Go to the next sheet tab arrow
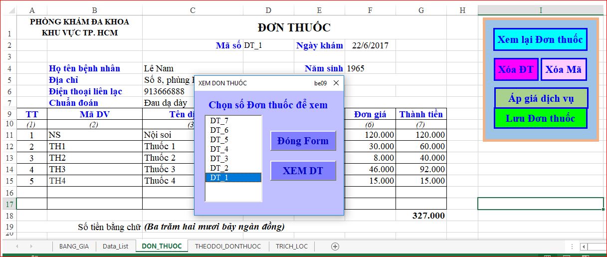The width and height of the screenshot is (607, 257). [31, 246]
